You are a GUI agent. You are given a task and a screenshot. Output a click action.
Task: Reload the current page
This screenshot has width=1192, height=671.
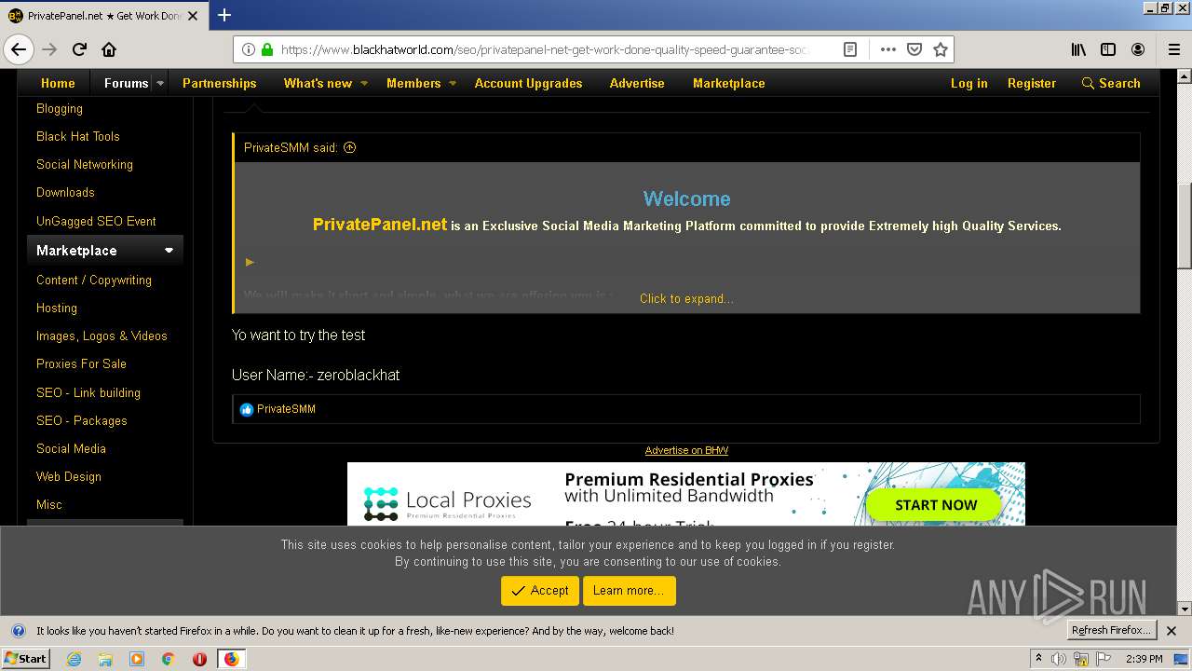79,49
